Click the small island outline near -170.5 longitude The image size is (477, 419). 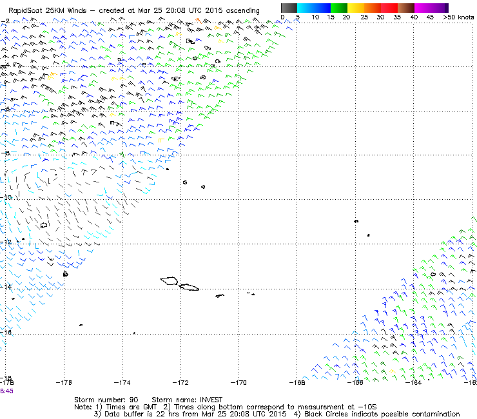(220, 295)
